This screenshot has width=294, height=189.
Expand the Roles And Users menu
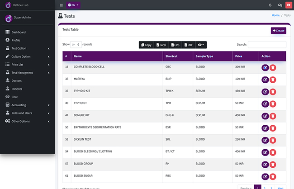(28, 113)
